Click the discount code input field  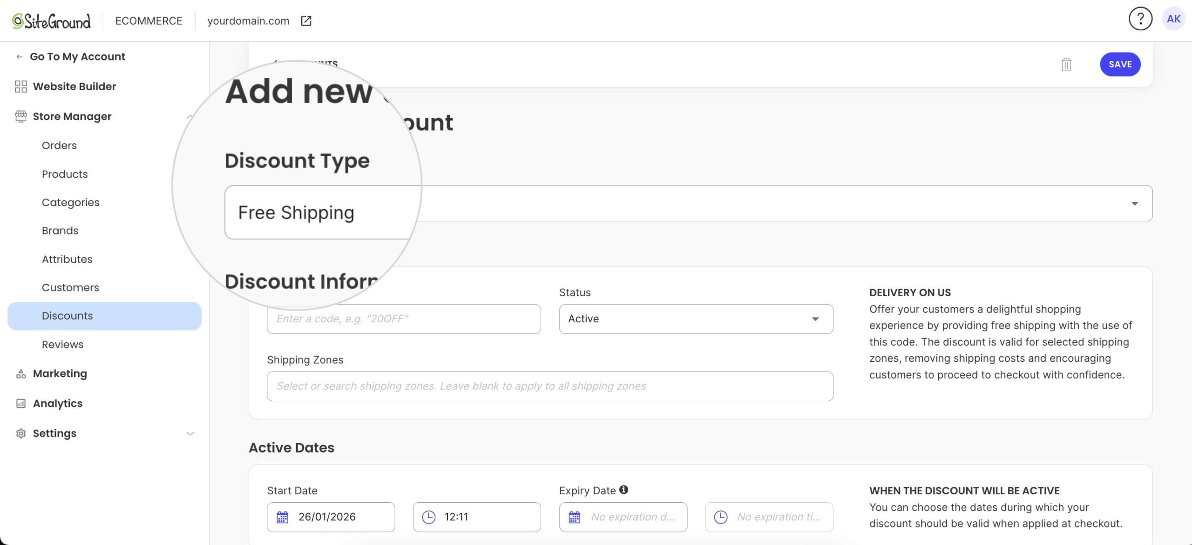404,319
